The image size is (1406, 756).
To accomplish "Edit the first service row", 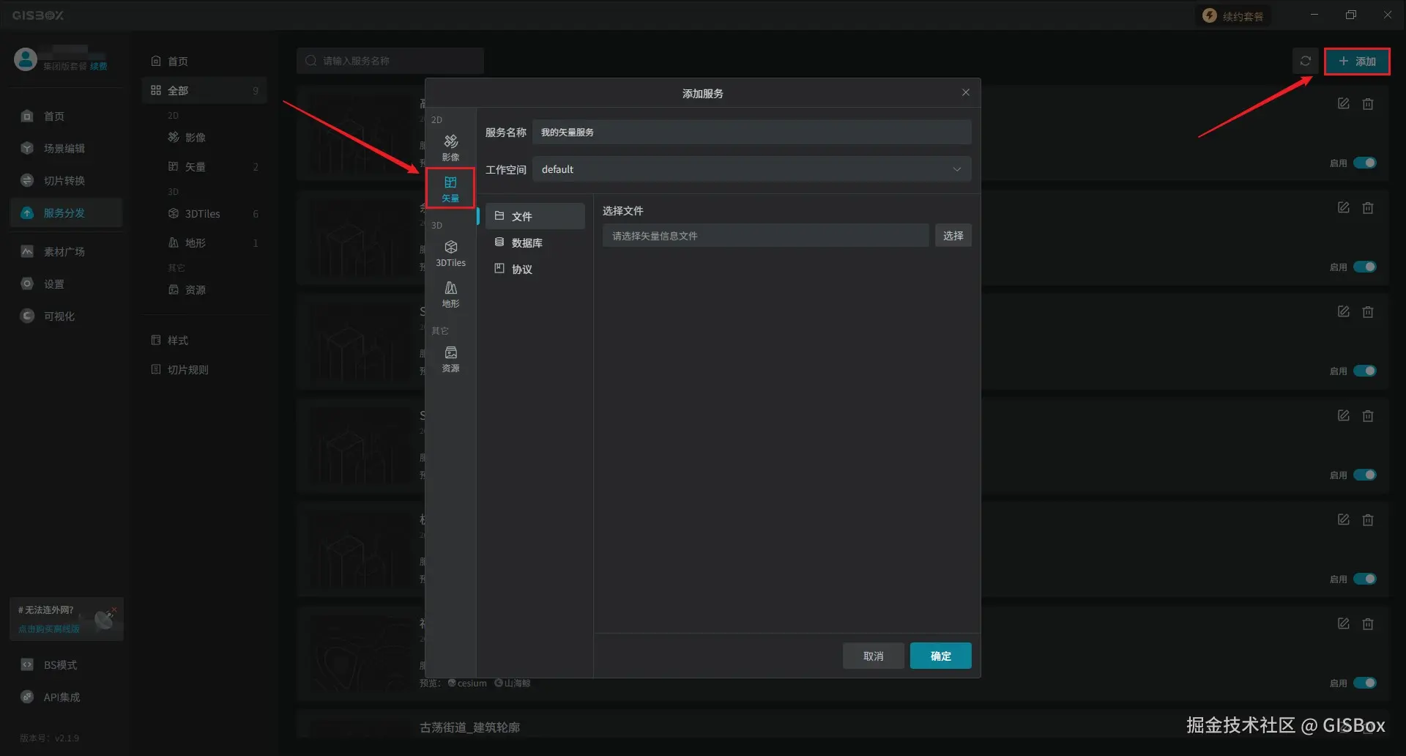I will pyautogui.click(x=1343, y=103).
